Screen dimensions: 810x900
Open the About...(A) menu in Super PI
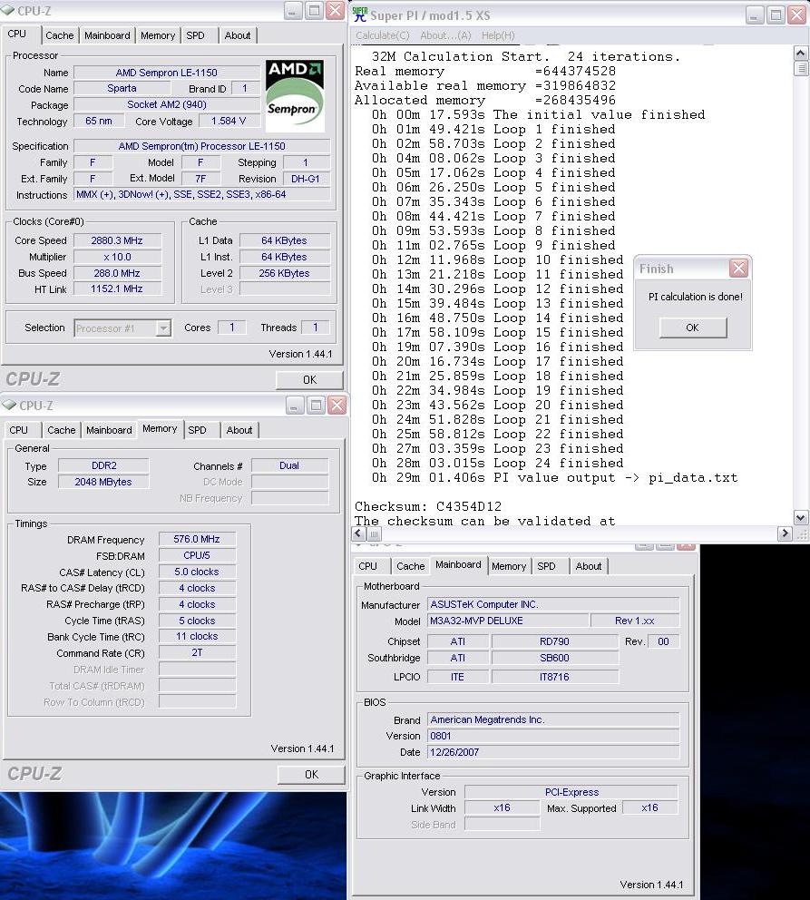pos(445,35)
